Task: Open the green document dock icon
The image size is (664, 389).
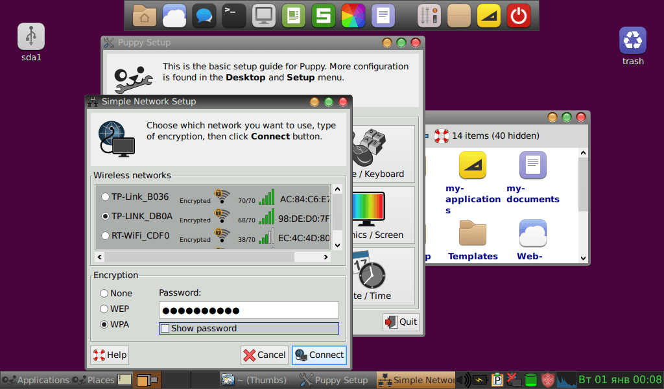Action: coord(294,16)
